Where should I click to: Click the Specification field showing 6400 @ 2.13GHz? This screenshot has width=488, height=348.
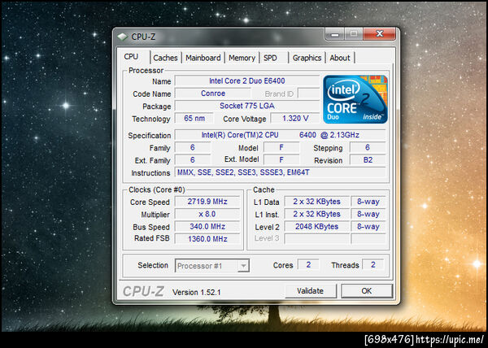[x=280, y=135]
